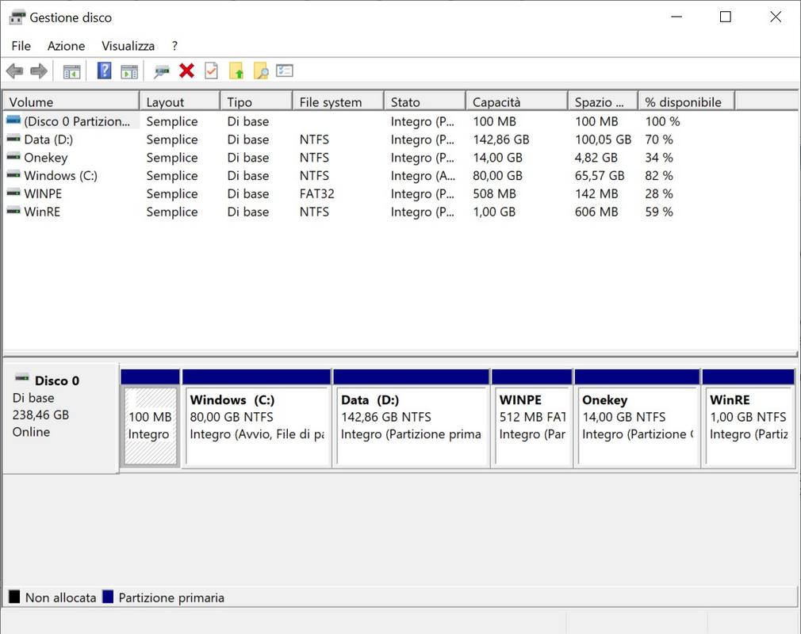The height and width of the screenshot is (634, 801).
Task: Click the 100,05 GB free space cell
Action: [603, 139]
